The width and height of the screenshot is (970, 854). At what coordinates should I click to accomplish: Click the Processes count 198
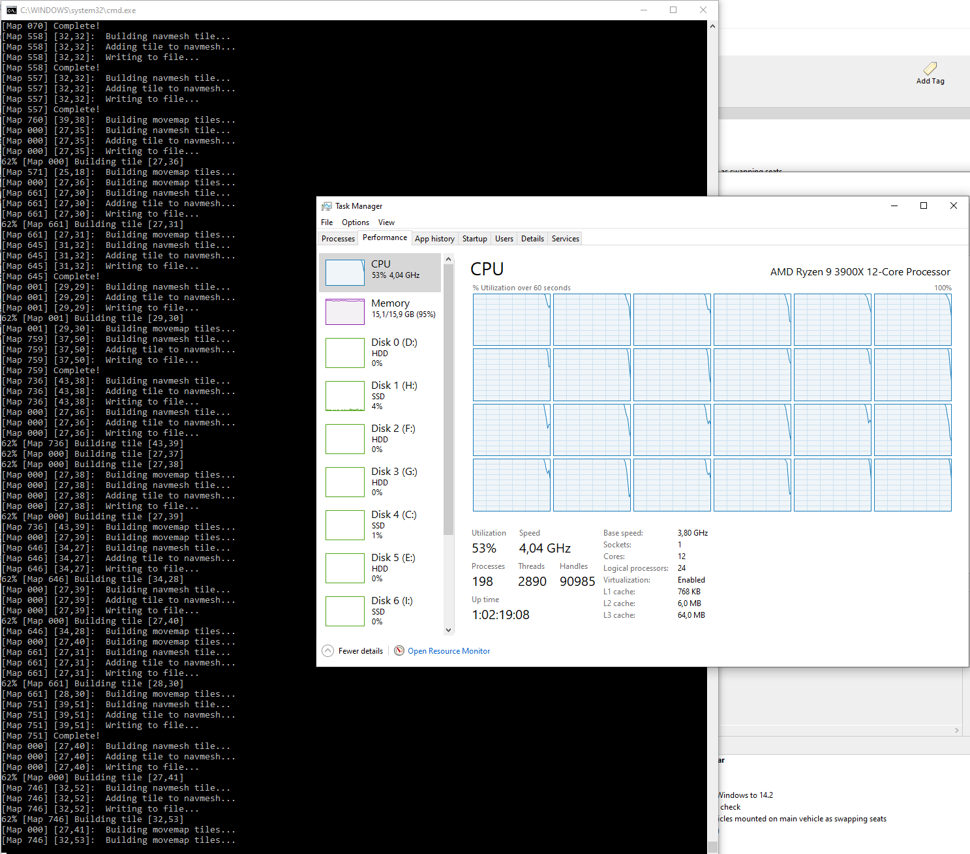482,581
